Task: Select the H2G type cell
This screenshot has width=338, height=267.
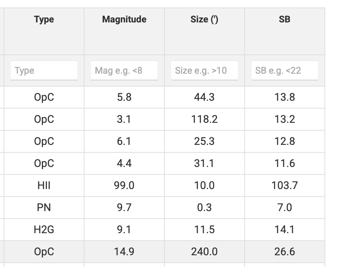Action: (x=44, y=229)
